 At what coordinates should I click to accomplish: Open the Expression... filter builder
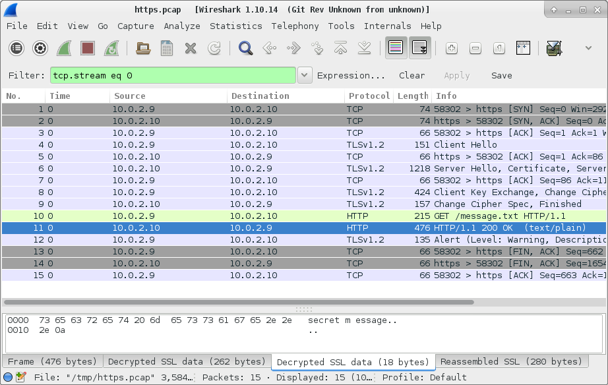pyautogui.click(x=351, y=76)
